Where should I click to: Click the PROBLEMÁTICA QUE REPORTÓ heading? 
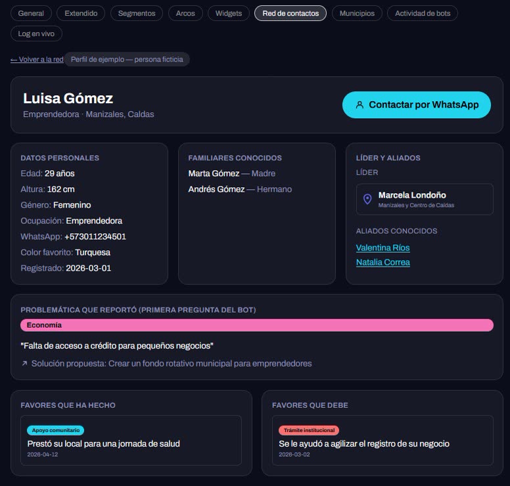click(138, 310)
